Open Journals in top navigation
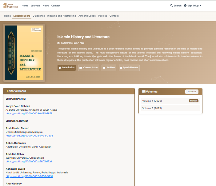The height and width of the screenshot is (186, 216). click(35, 6)
